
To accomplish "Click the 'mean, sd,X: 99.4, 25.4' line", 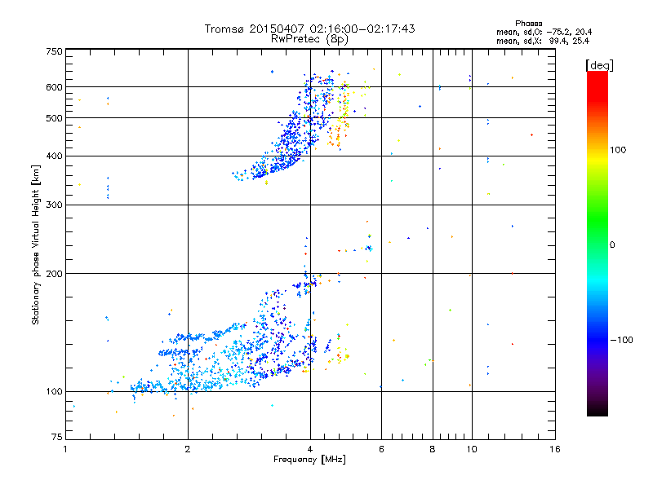I will [x=543, y=41].
